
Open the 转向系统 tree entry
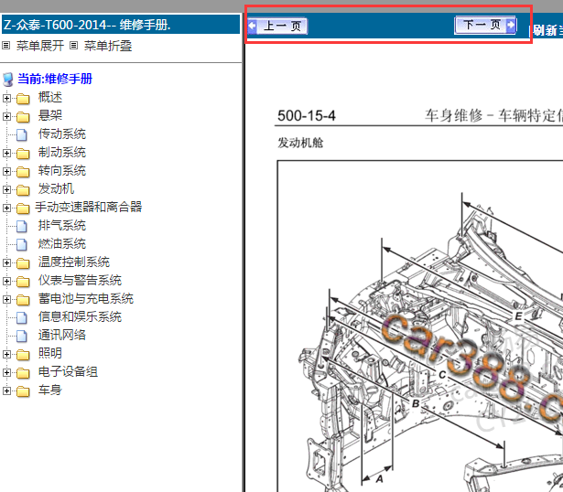pos(62,170)
